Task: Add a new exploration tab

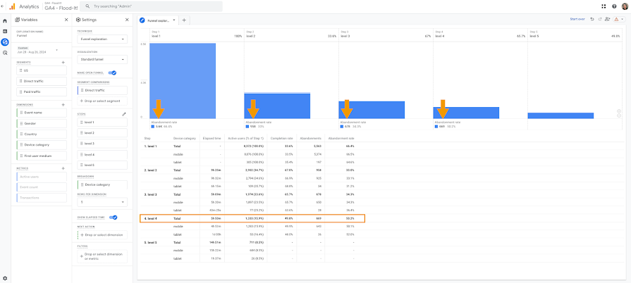Action: point(184,20)
